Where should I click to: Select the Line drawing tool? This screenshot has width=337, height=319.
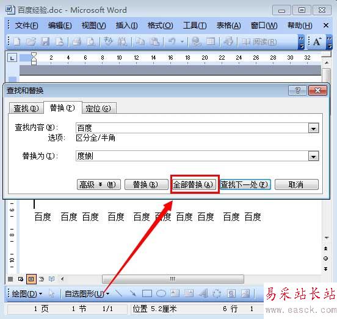coord(118,293)
